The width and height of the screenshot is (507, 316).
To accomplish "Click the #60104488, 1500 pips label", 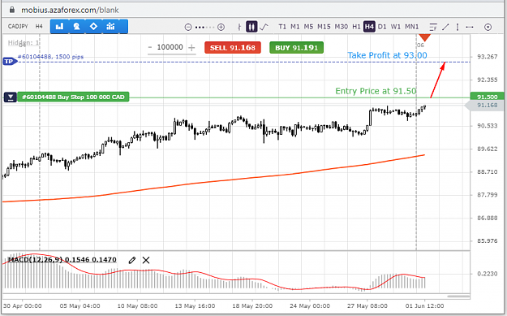I will point(50,57).
